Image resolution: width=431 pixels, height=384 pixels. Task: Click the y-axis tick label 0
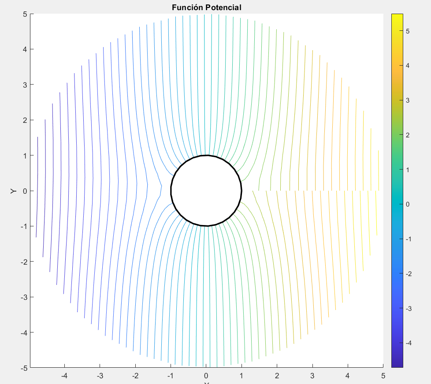click(26, 191)
